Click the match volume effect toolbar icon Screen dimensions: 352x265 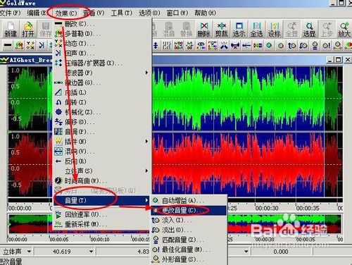point(315,45)
